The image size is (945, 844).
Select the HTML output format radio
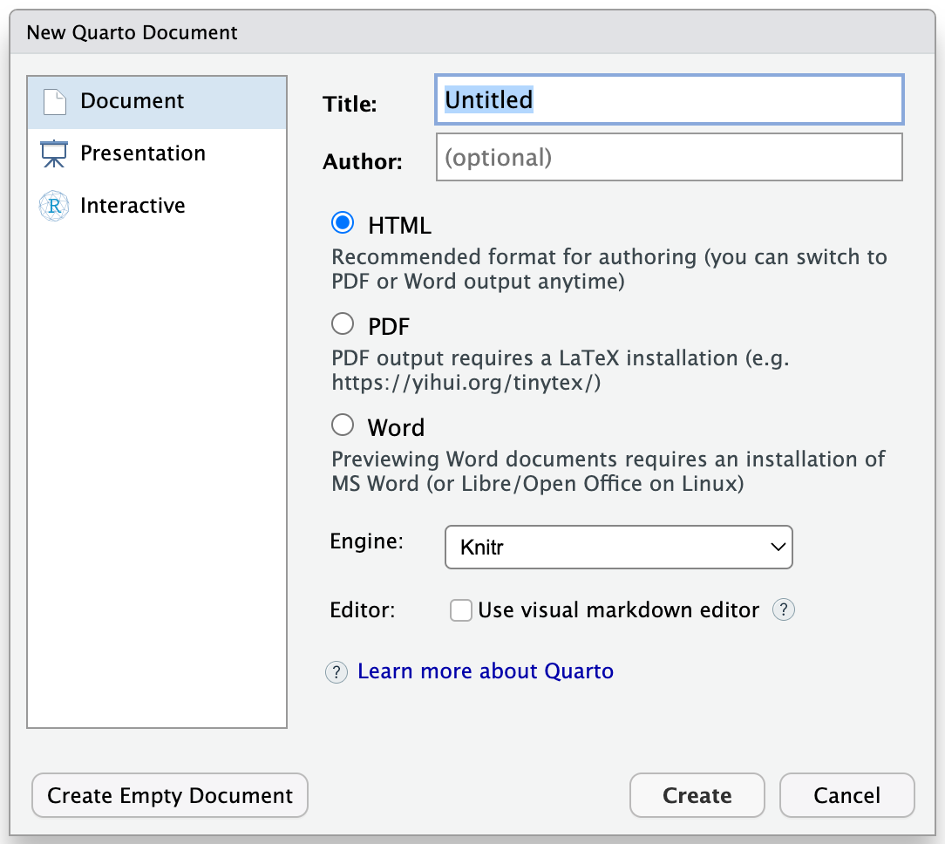click(343, 223)
